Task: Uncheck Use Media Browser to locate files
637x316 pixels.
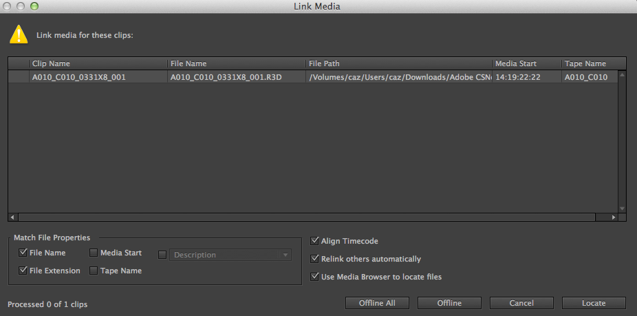Action: pyautogui.click(x=315, y=277)
